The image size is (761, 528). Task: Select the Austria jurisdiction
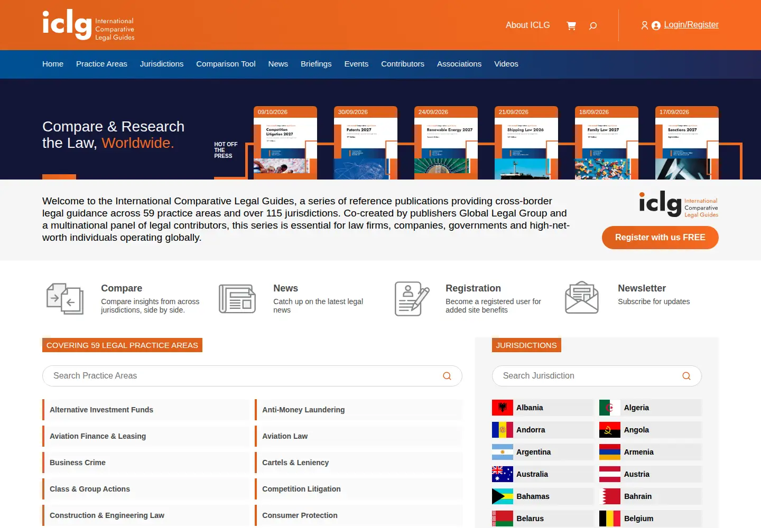[x=651, y=474]
